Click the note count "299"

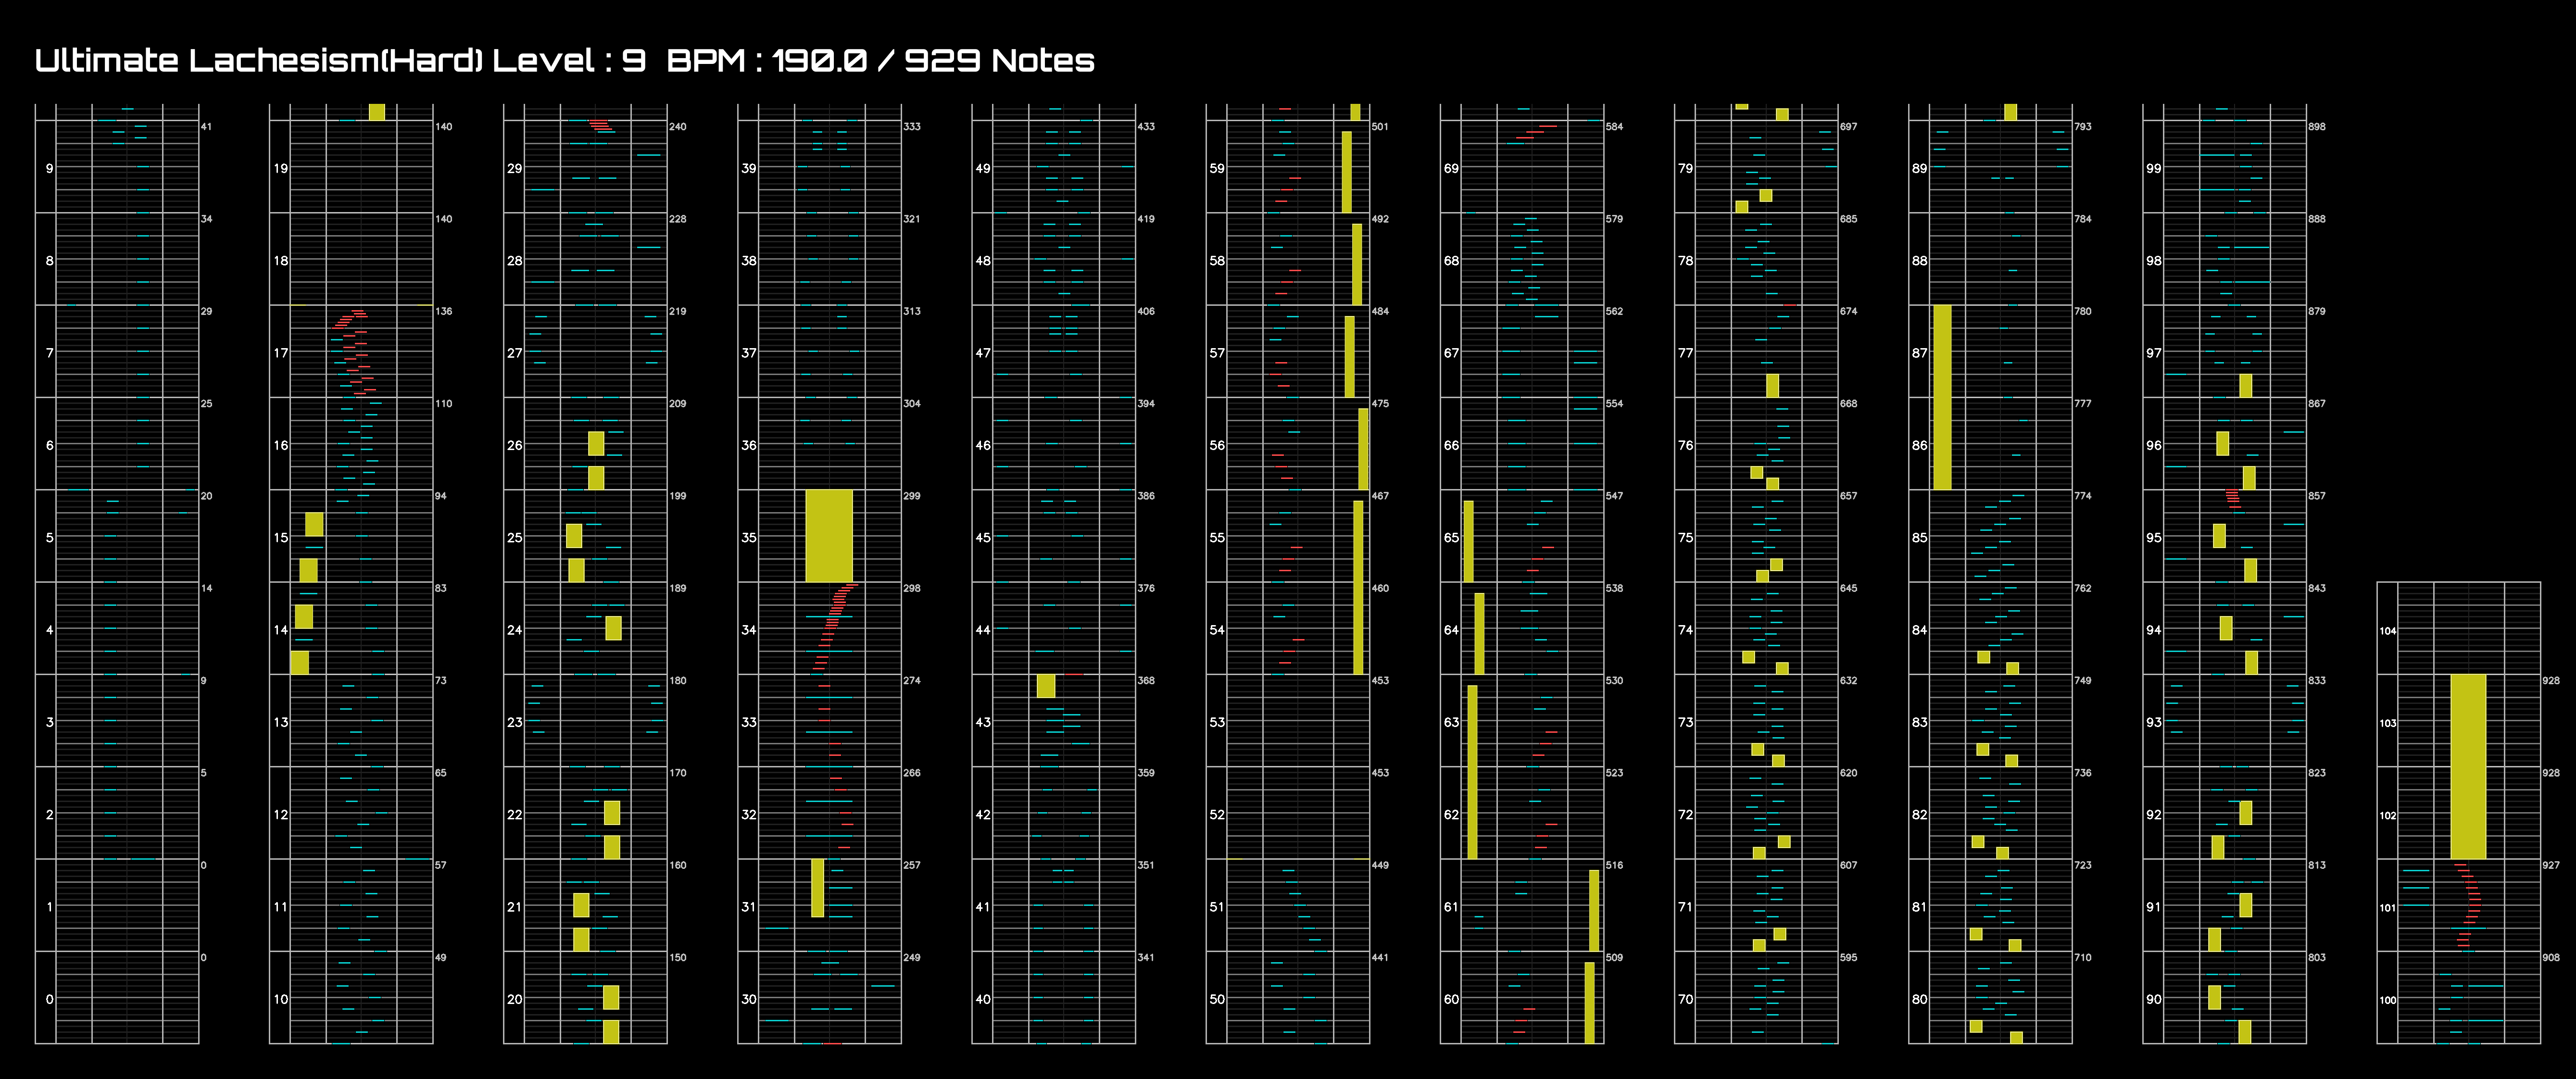[x=912, y=496]
